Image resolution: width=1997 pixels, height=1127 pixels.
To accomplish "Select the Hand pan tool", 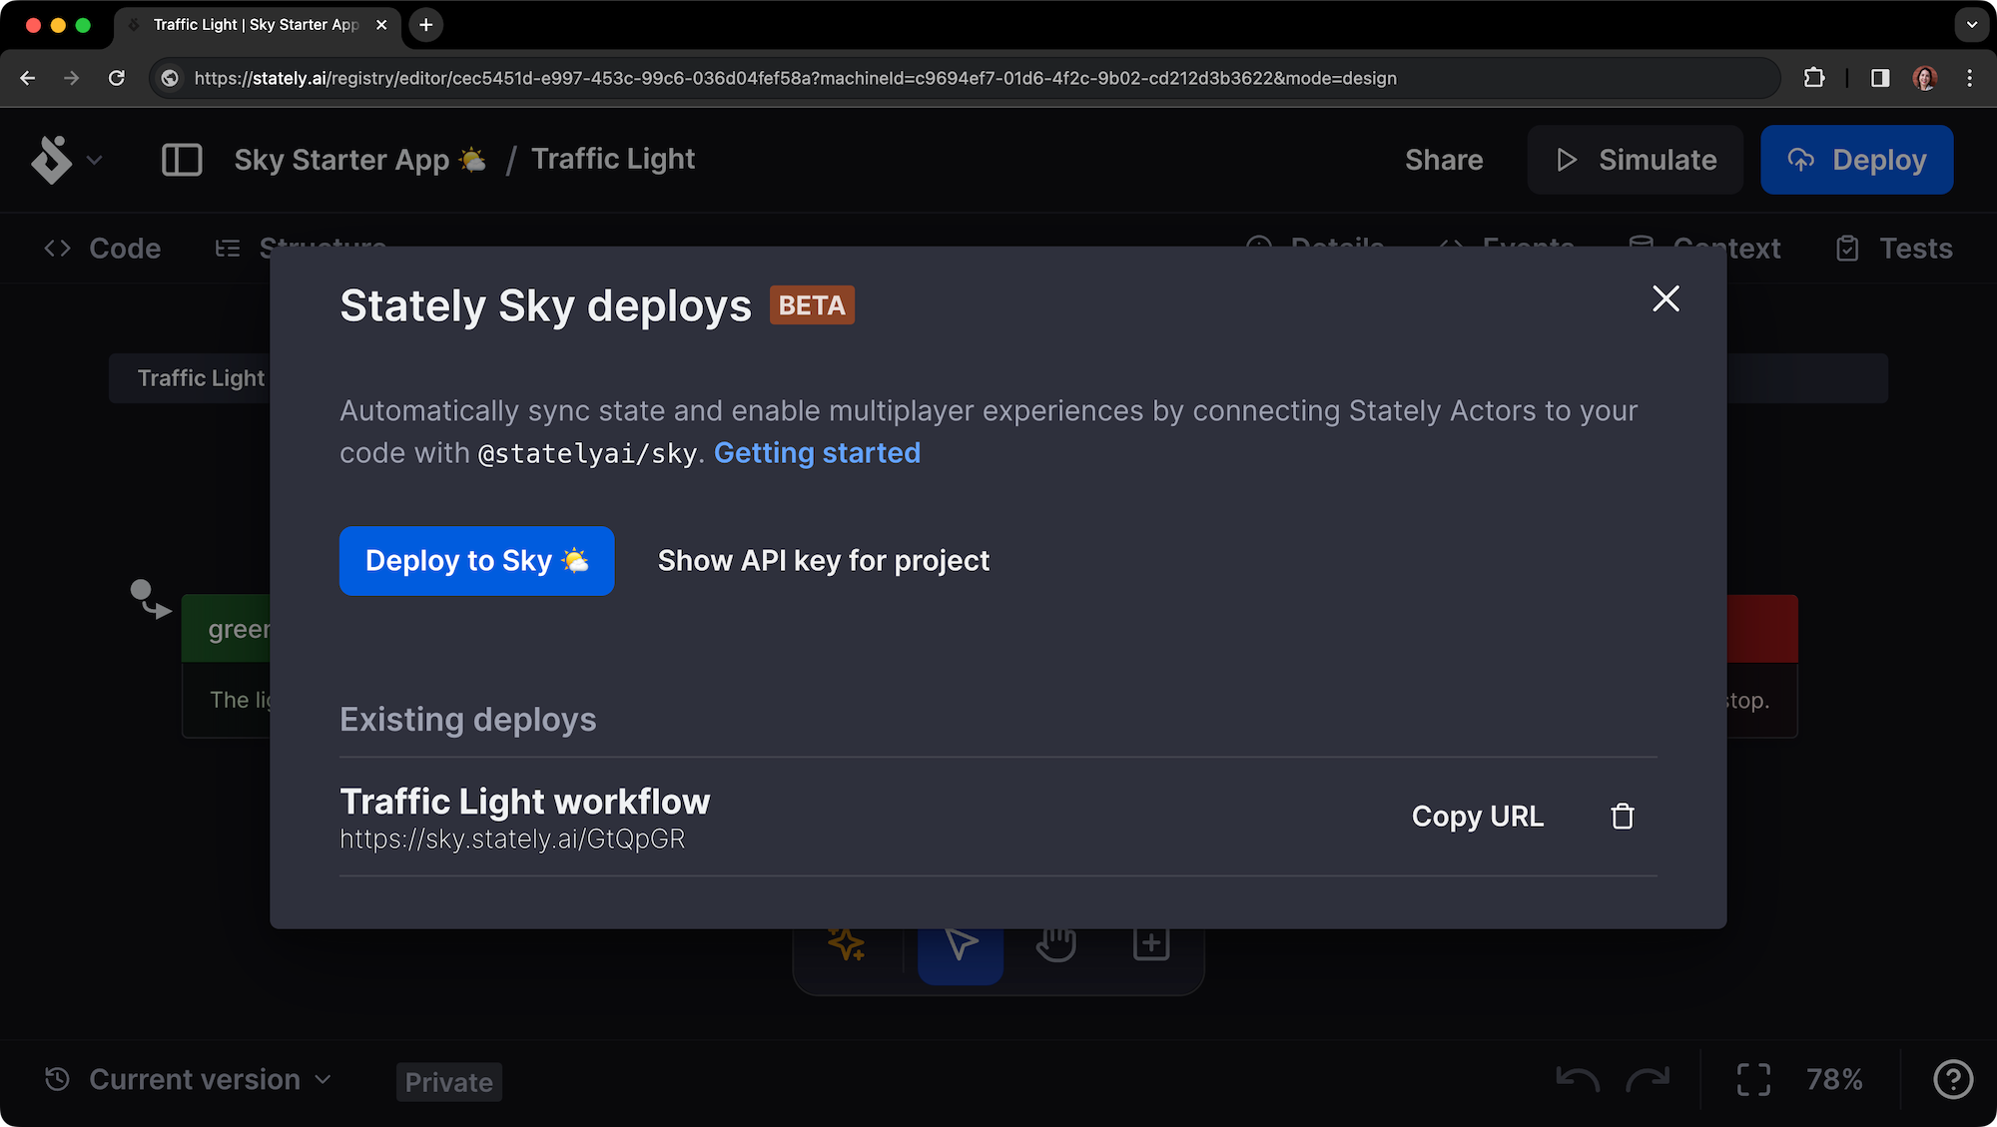I will (1055, 942).
